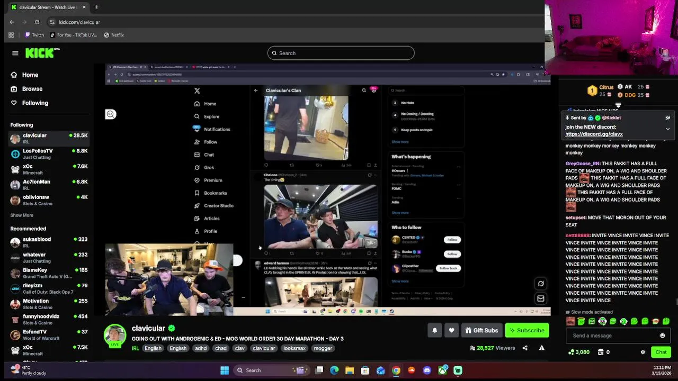Open the browser apps grid icon

[x=11, y=35]
